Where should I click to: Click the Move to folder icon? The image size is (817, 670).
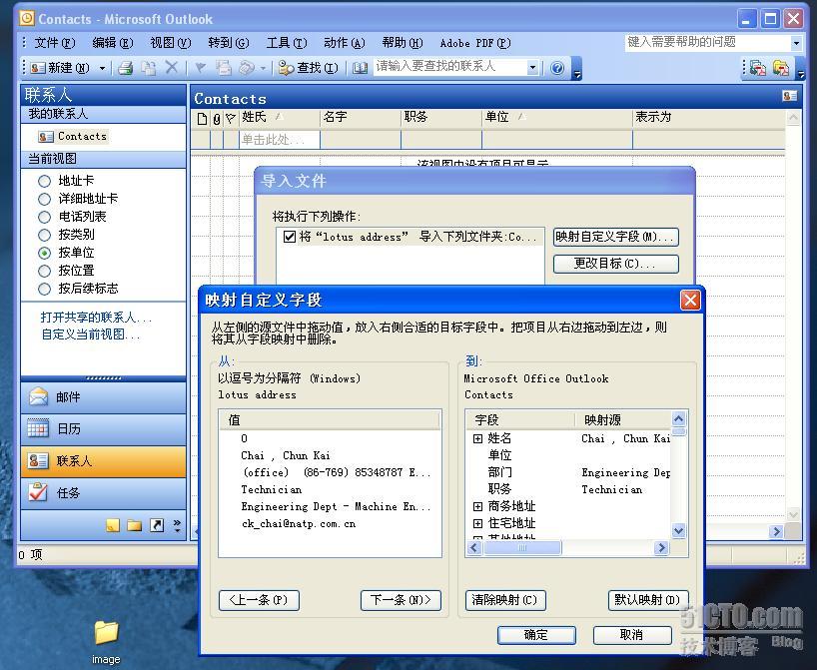149,68
